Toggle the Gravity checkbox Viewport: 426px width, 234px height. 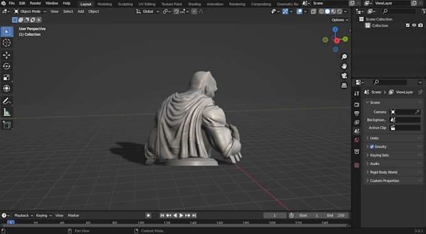pyautogui.click(x=372, y=147)
